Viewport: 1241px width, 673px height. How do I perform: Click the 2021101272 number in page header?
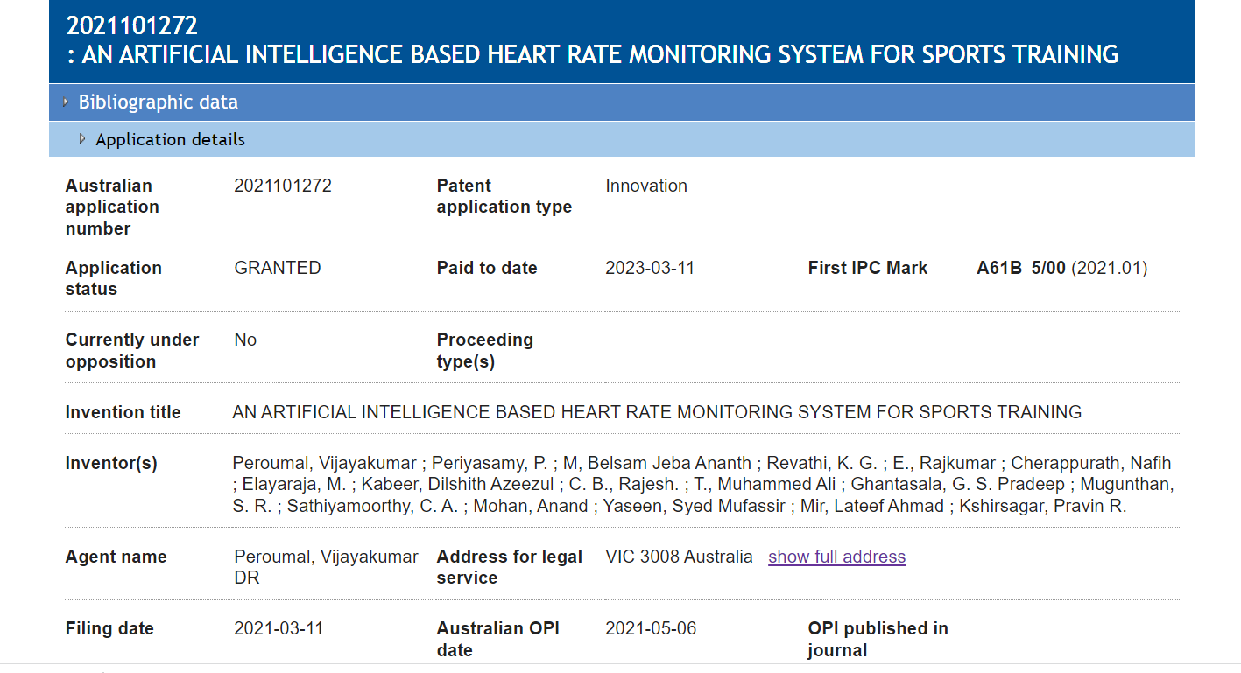pyautogui.click(x=132, y=25)
